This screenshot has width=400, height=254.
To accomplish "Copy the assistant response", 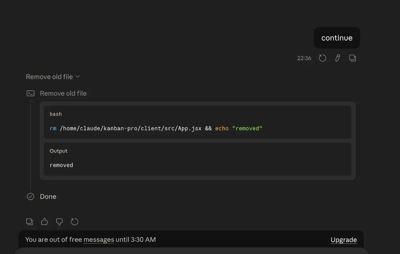I will (29, 222).
